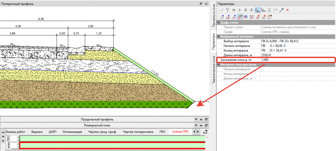Restore the Развернутый план panel window
Image resolution: width=336 pixels, height=151 pixels.
(206, 125)
